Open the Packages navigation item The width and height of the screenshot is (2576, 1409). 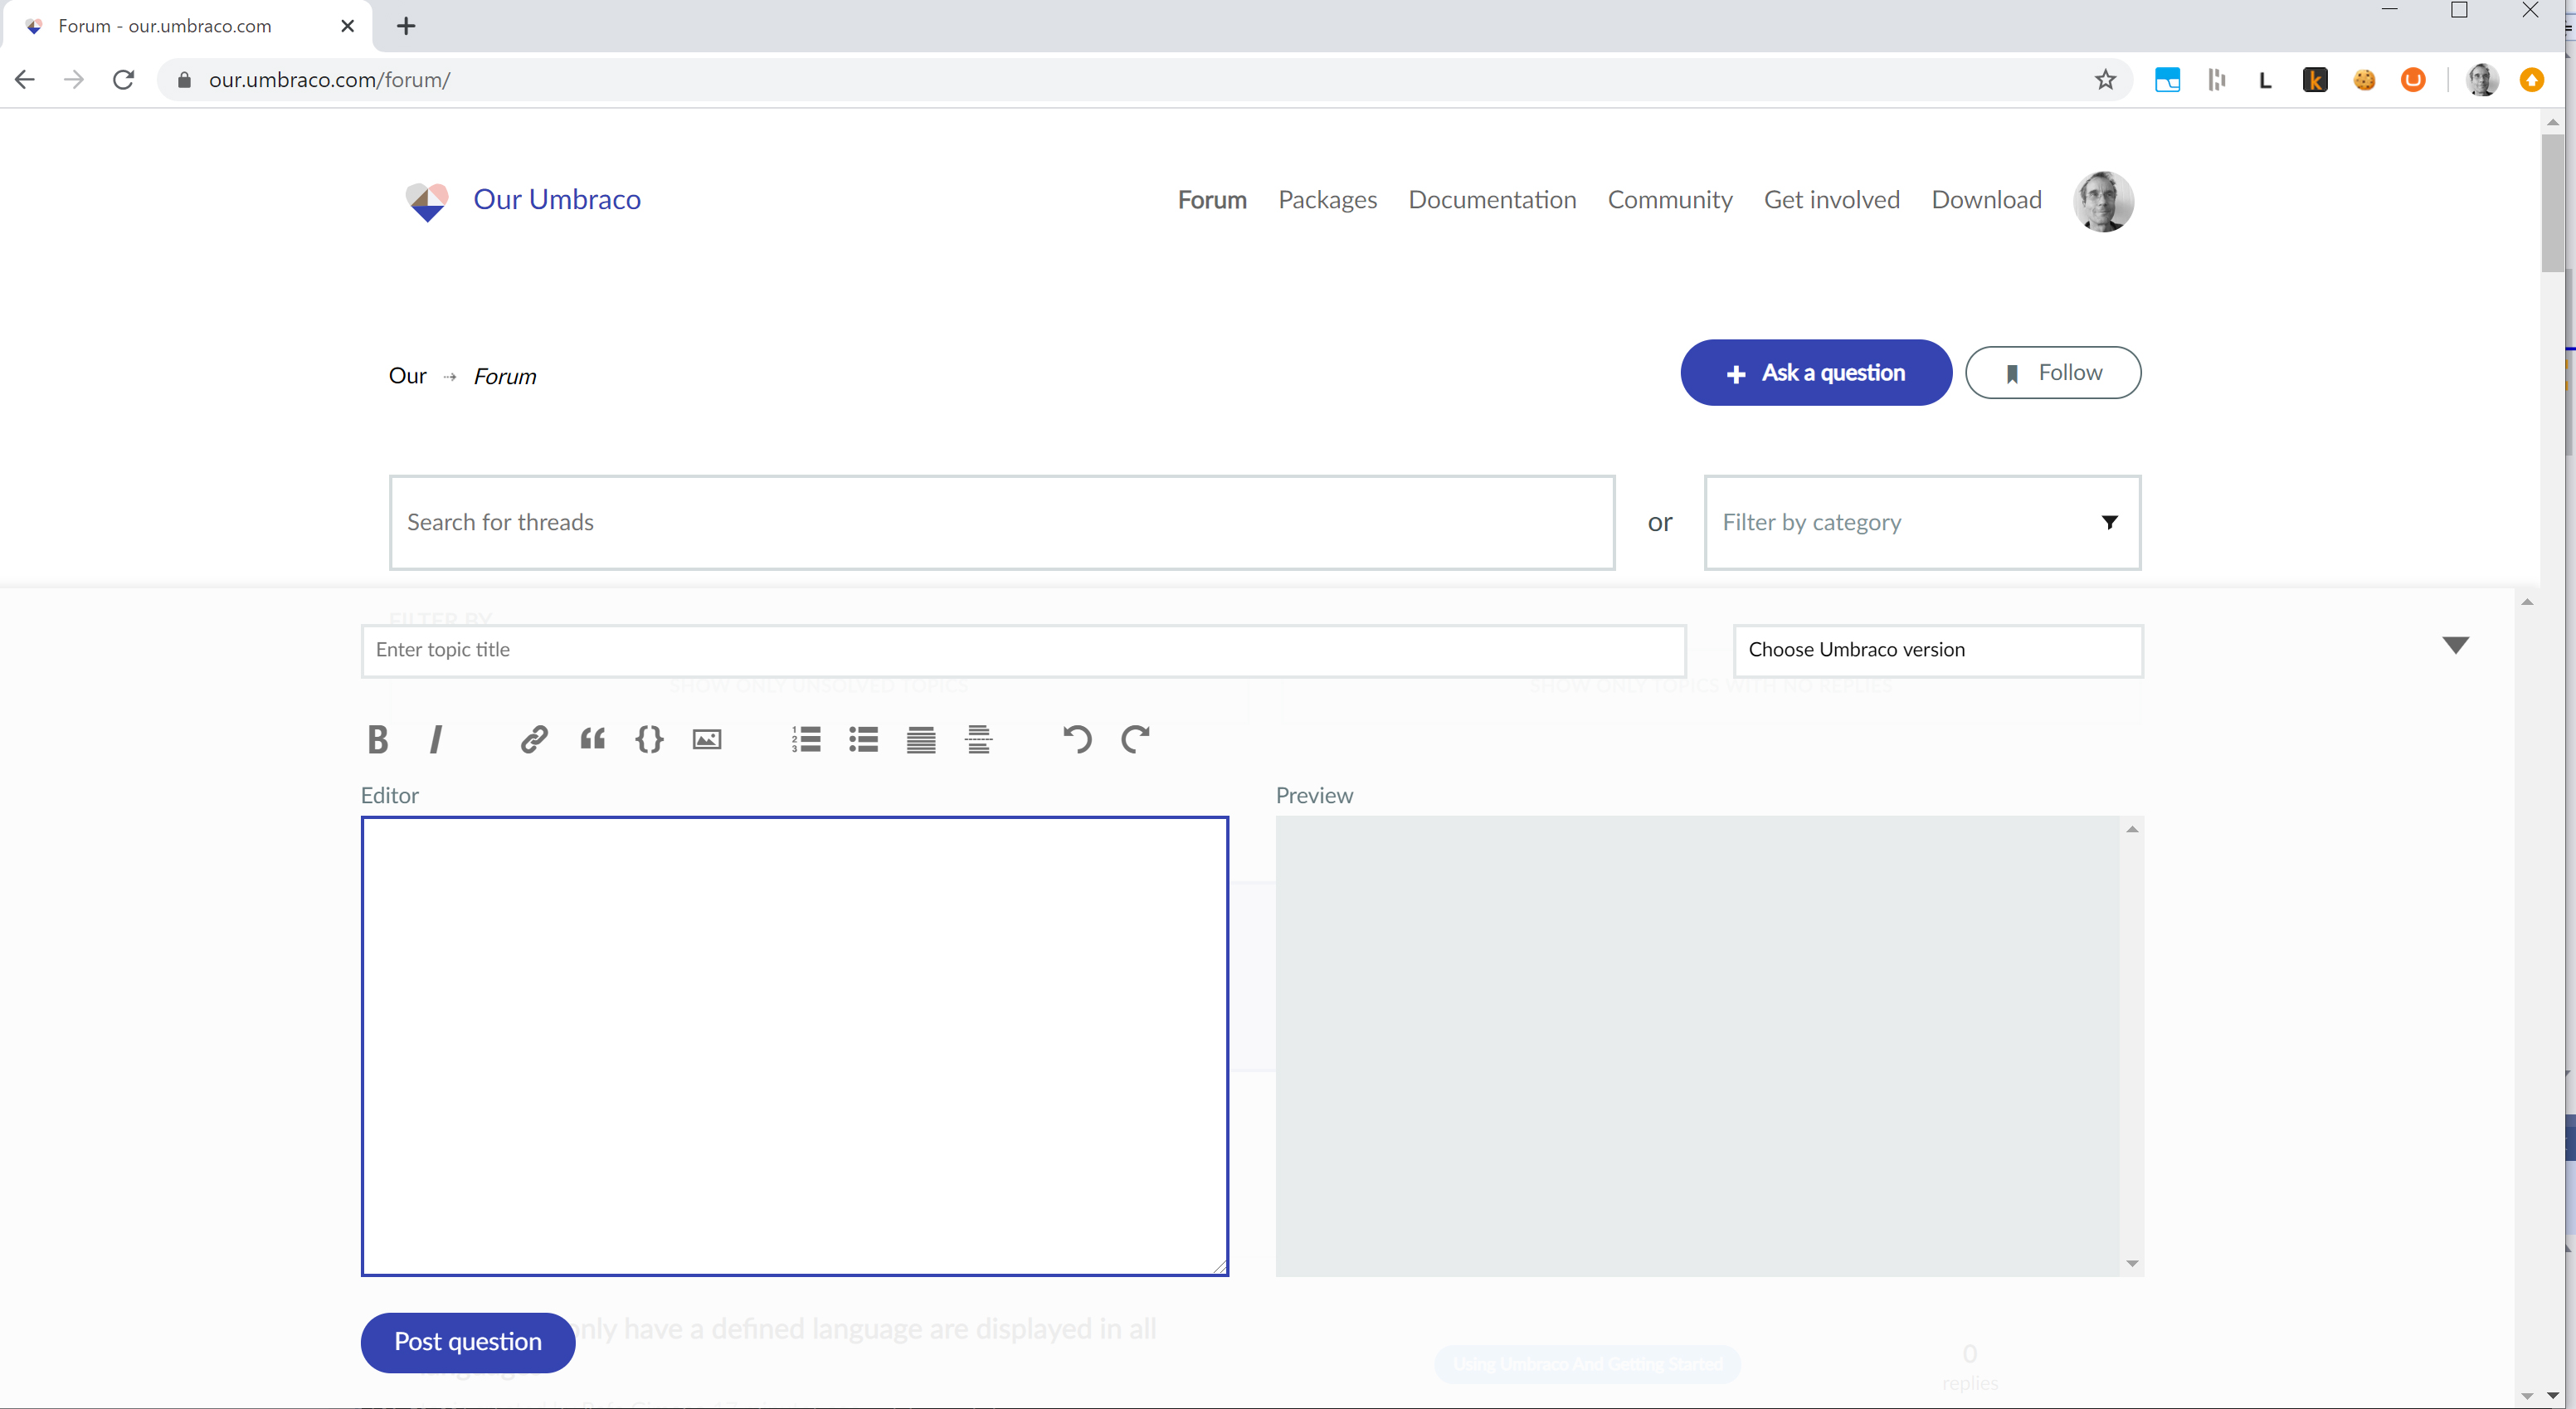coord(1327,200)
